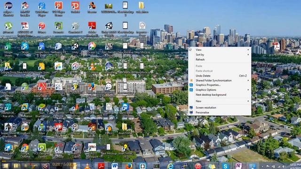Select the ImgBurn desktop icon

(x=25, y=129)
